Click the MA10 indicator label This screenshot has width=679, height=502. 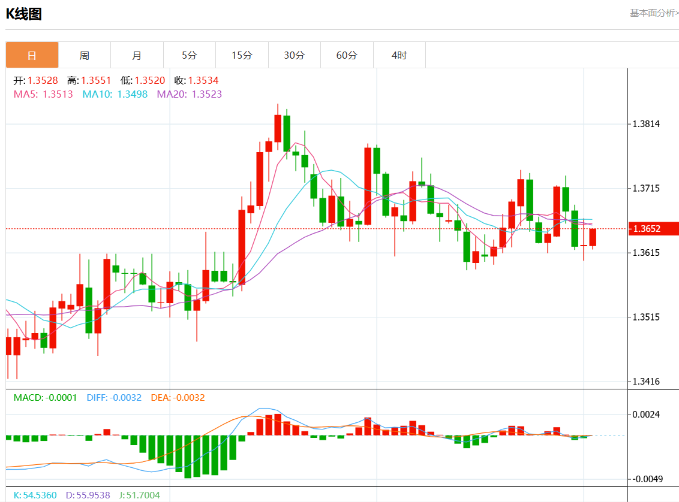[115, 94]
